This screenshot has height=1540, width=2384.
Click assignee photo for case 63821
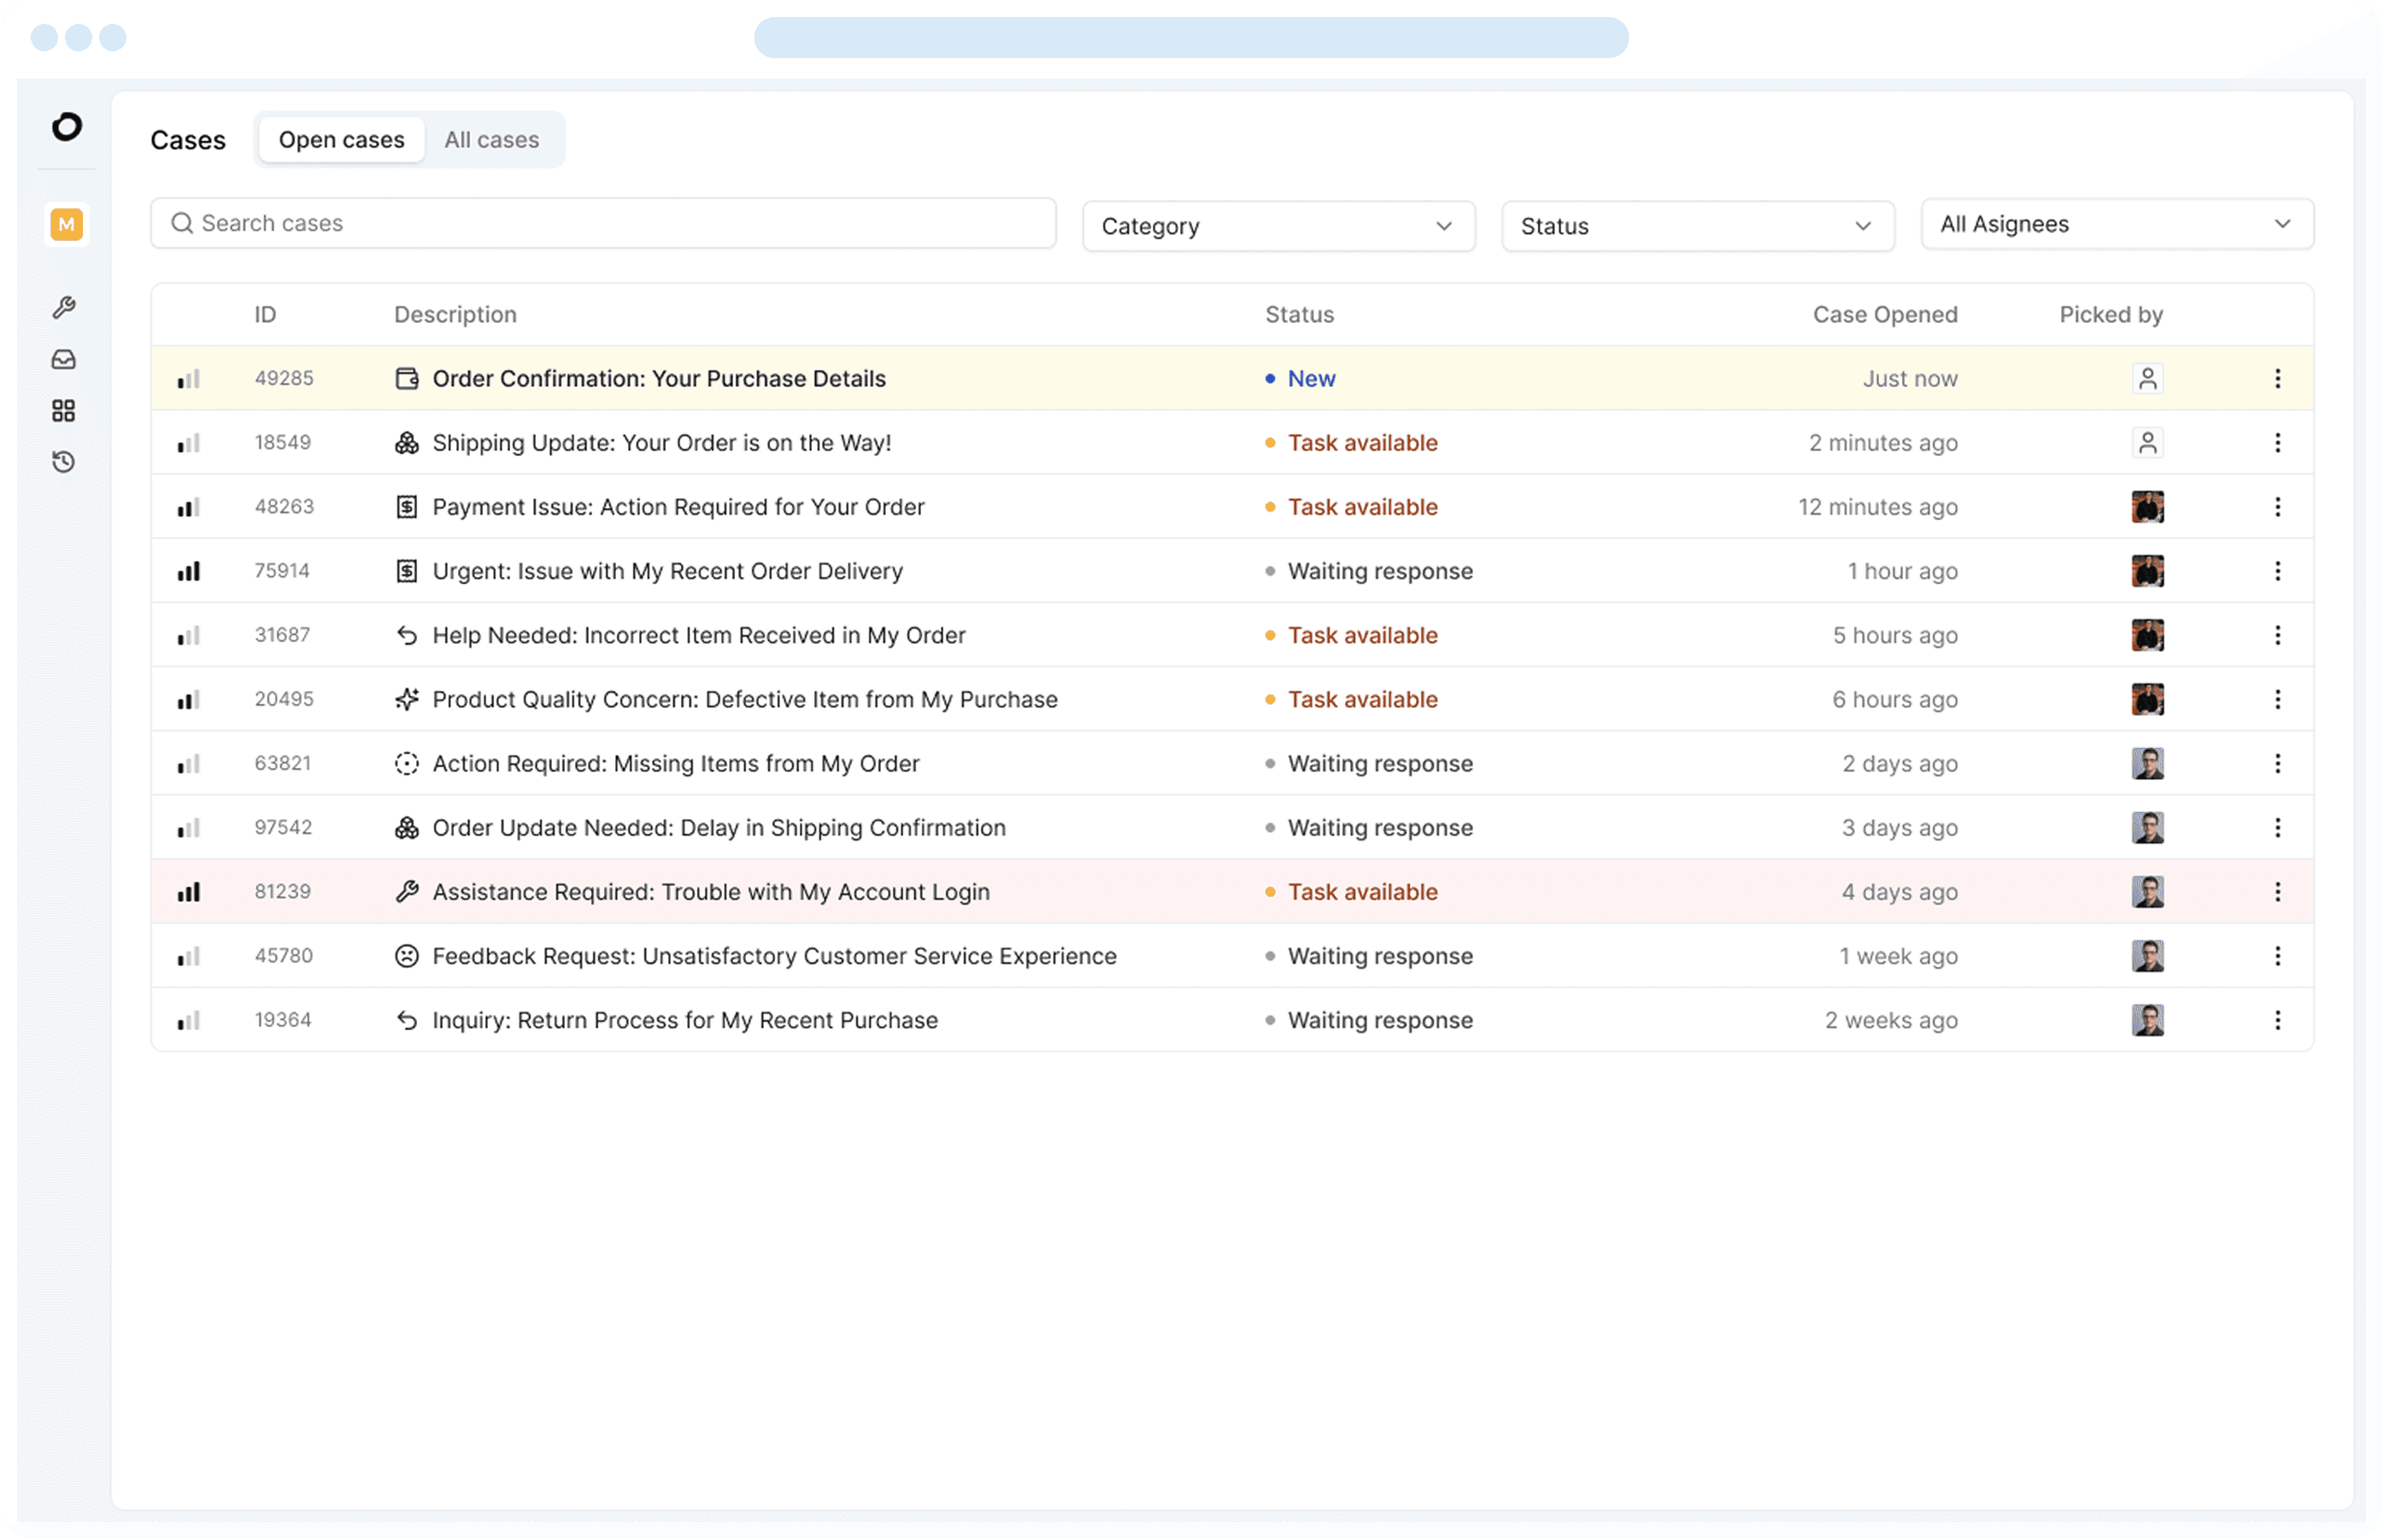click(x=2147, y=763)
